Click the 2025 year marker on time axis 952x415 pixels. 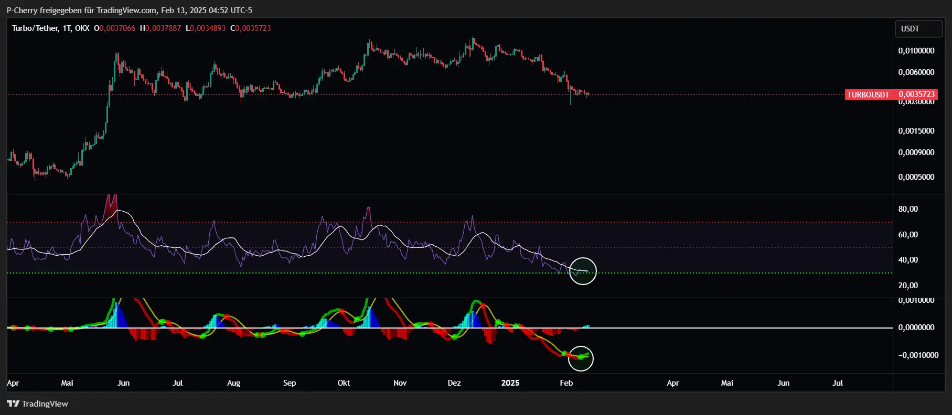510,383
